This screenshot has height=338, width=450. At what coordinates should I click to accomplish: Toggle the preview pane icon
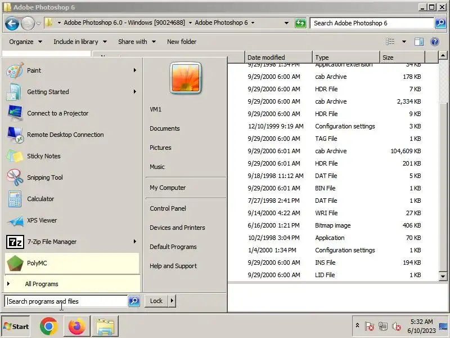click(419, 42)
